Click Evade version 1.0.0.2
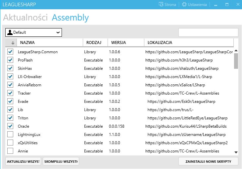Viewport: 242px width, 169px height. (114, 102)
